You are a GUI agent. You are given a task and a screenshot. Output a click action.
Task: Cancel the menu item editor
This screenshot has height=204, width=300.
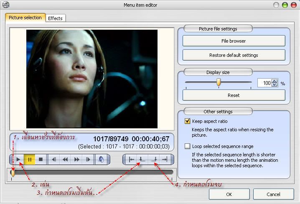tap(273, 194)
